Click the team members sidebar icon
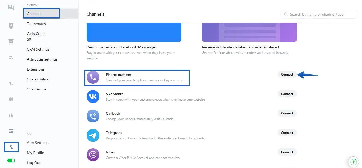Screen dimensions: 362x168 pyautogui.click(x=11, y=58)
